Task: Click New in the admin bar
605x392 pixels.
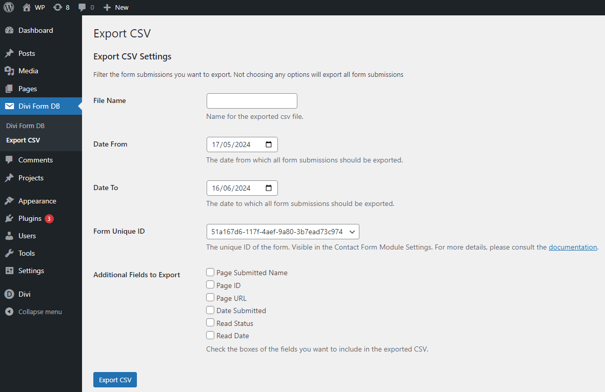Action: click(x=122, y=7)
